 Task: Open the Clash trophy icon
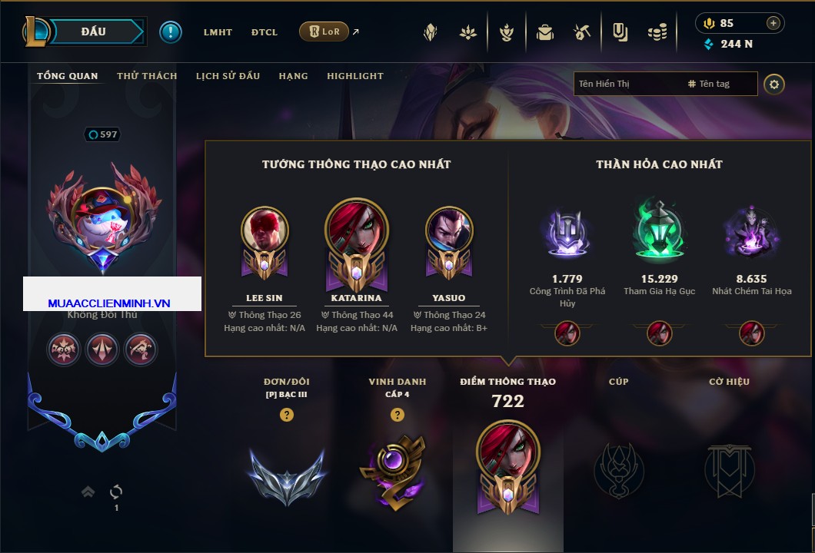click(x=506, y=33)
